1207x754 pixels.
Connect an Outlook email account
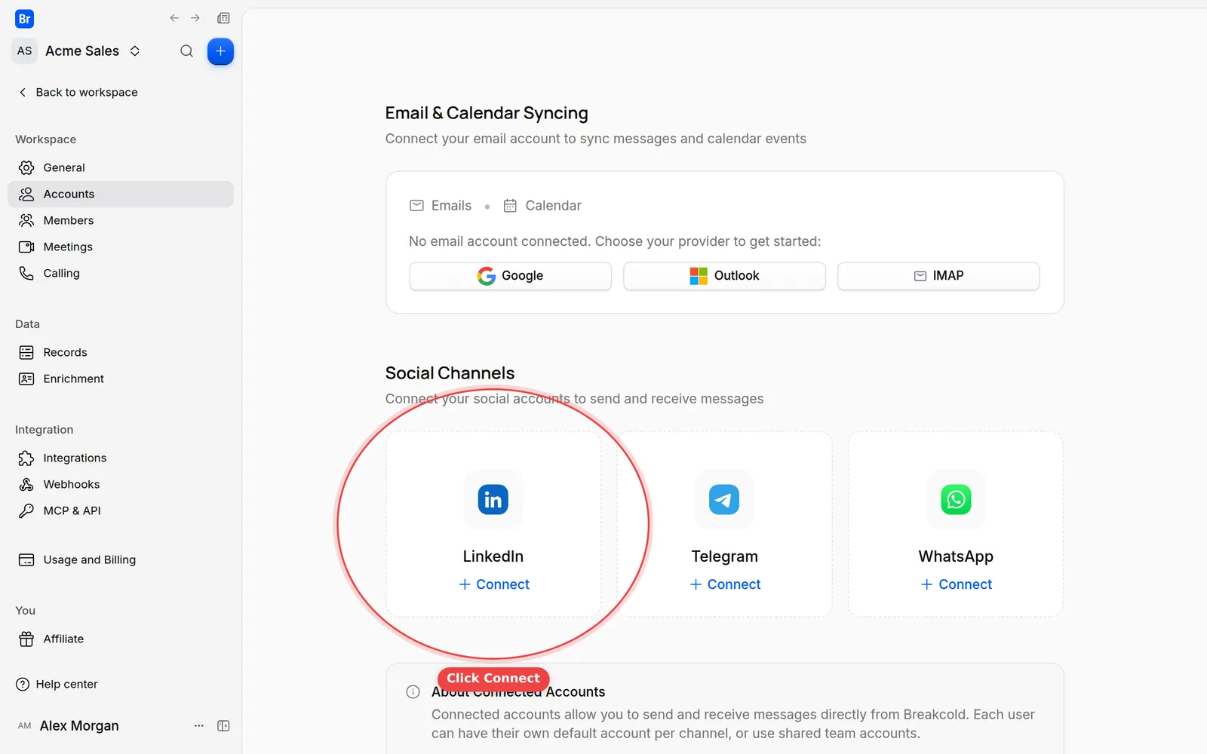pos(724,276)
